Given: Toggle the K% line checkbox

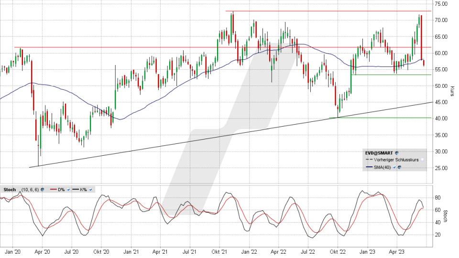Looking at the screenshot, I should coord(91,190).
